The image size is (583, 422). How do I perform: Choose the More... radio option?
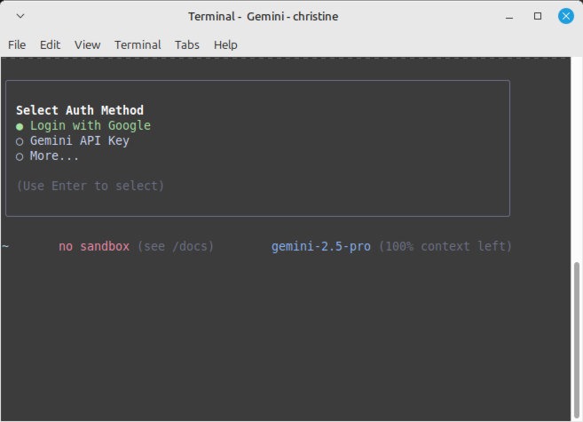point(47,156)
